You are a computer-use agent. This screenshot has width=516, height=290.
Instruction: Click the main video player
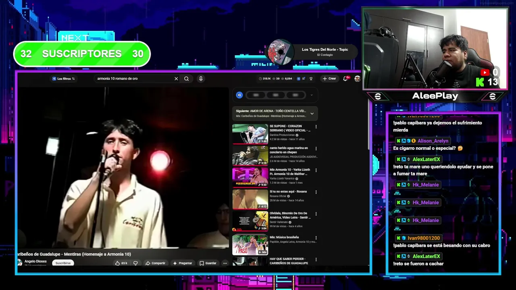123,168
